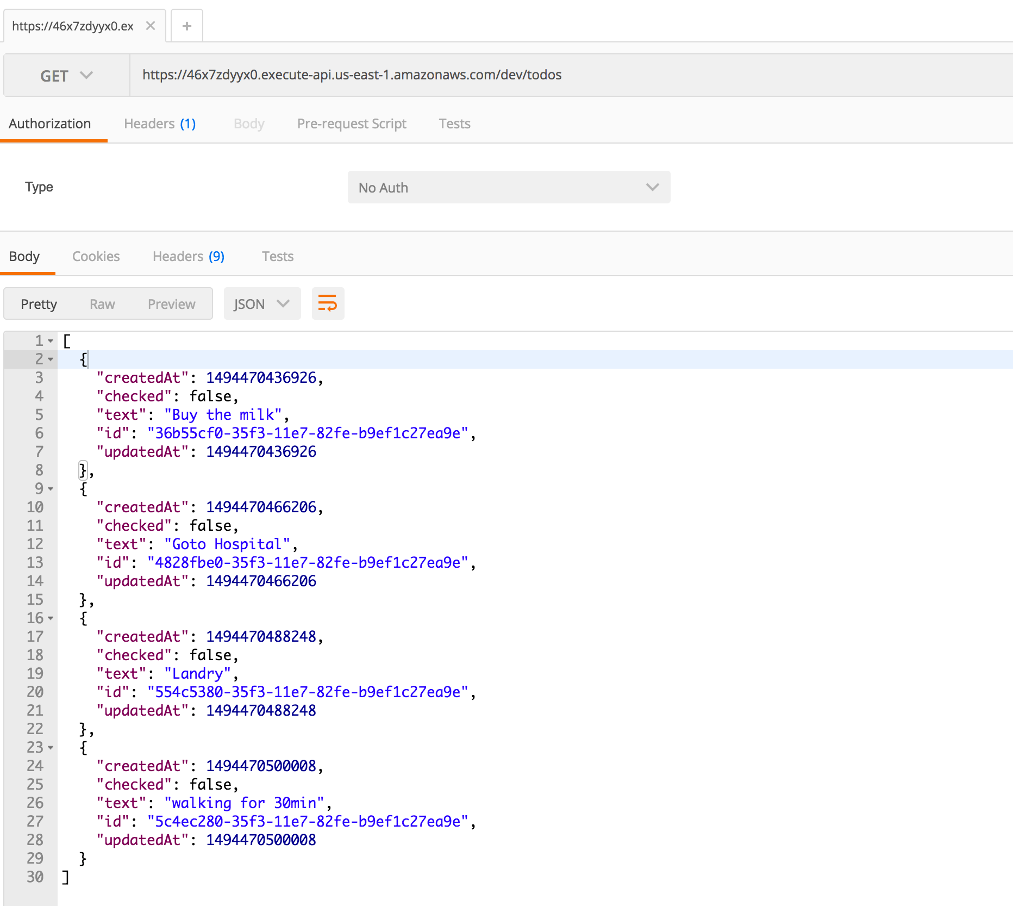Image resolution: width=1013 pixels, height=906 pixels.
Task: Click id value starting with 4828fbe0
Action: click(308, 563)
